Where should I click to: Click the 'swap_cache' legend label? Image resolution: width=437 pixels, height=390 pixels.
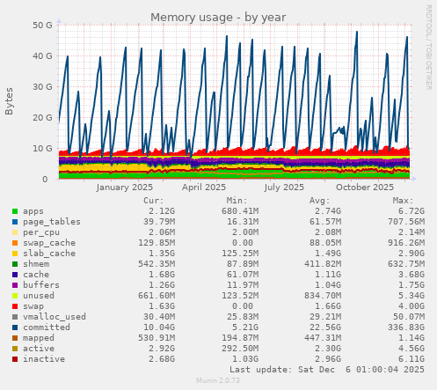click(x=49, y=243)
